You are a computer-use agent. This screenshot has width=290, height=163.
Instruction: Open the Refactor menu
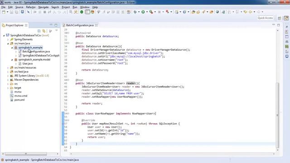coord(31,7)
